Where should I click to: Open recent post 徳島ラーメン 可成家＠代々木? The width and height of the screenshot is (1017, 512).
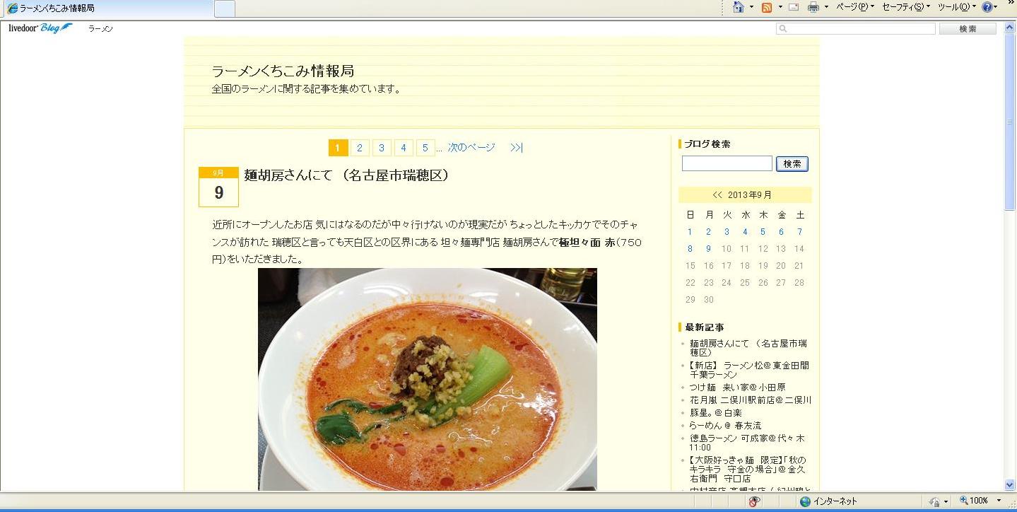point(747,443)
